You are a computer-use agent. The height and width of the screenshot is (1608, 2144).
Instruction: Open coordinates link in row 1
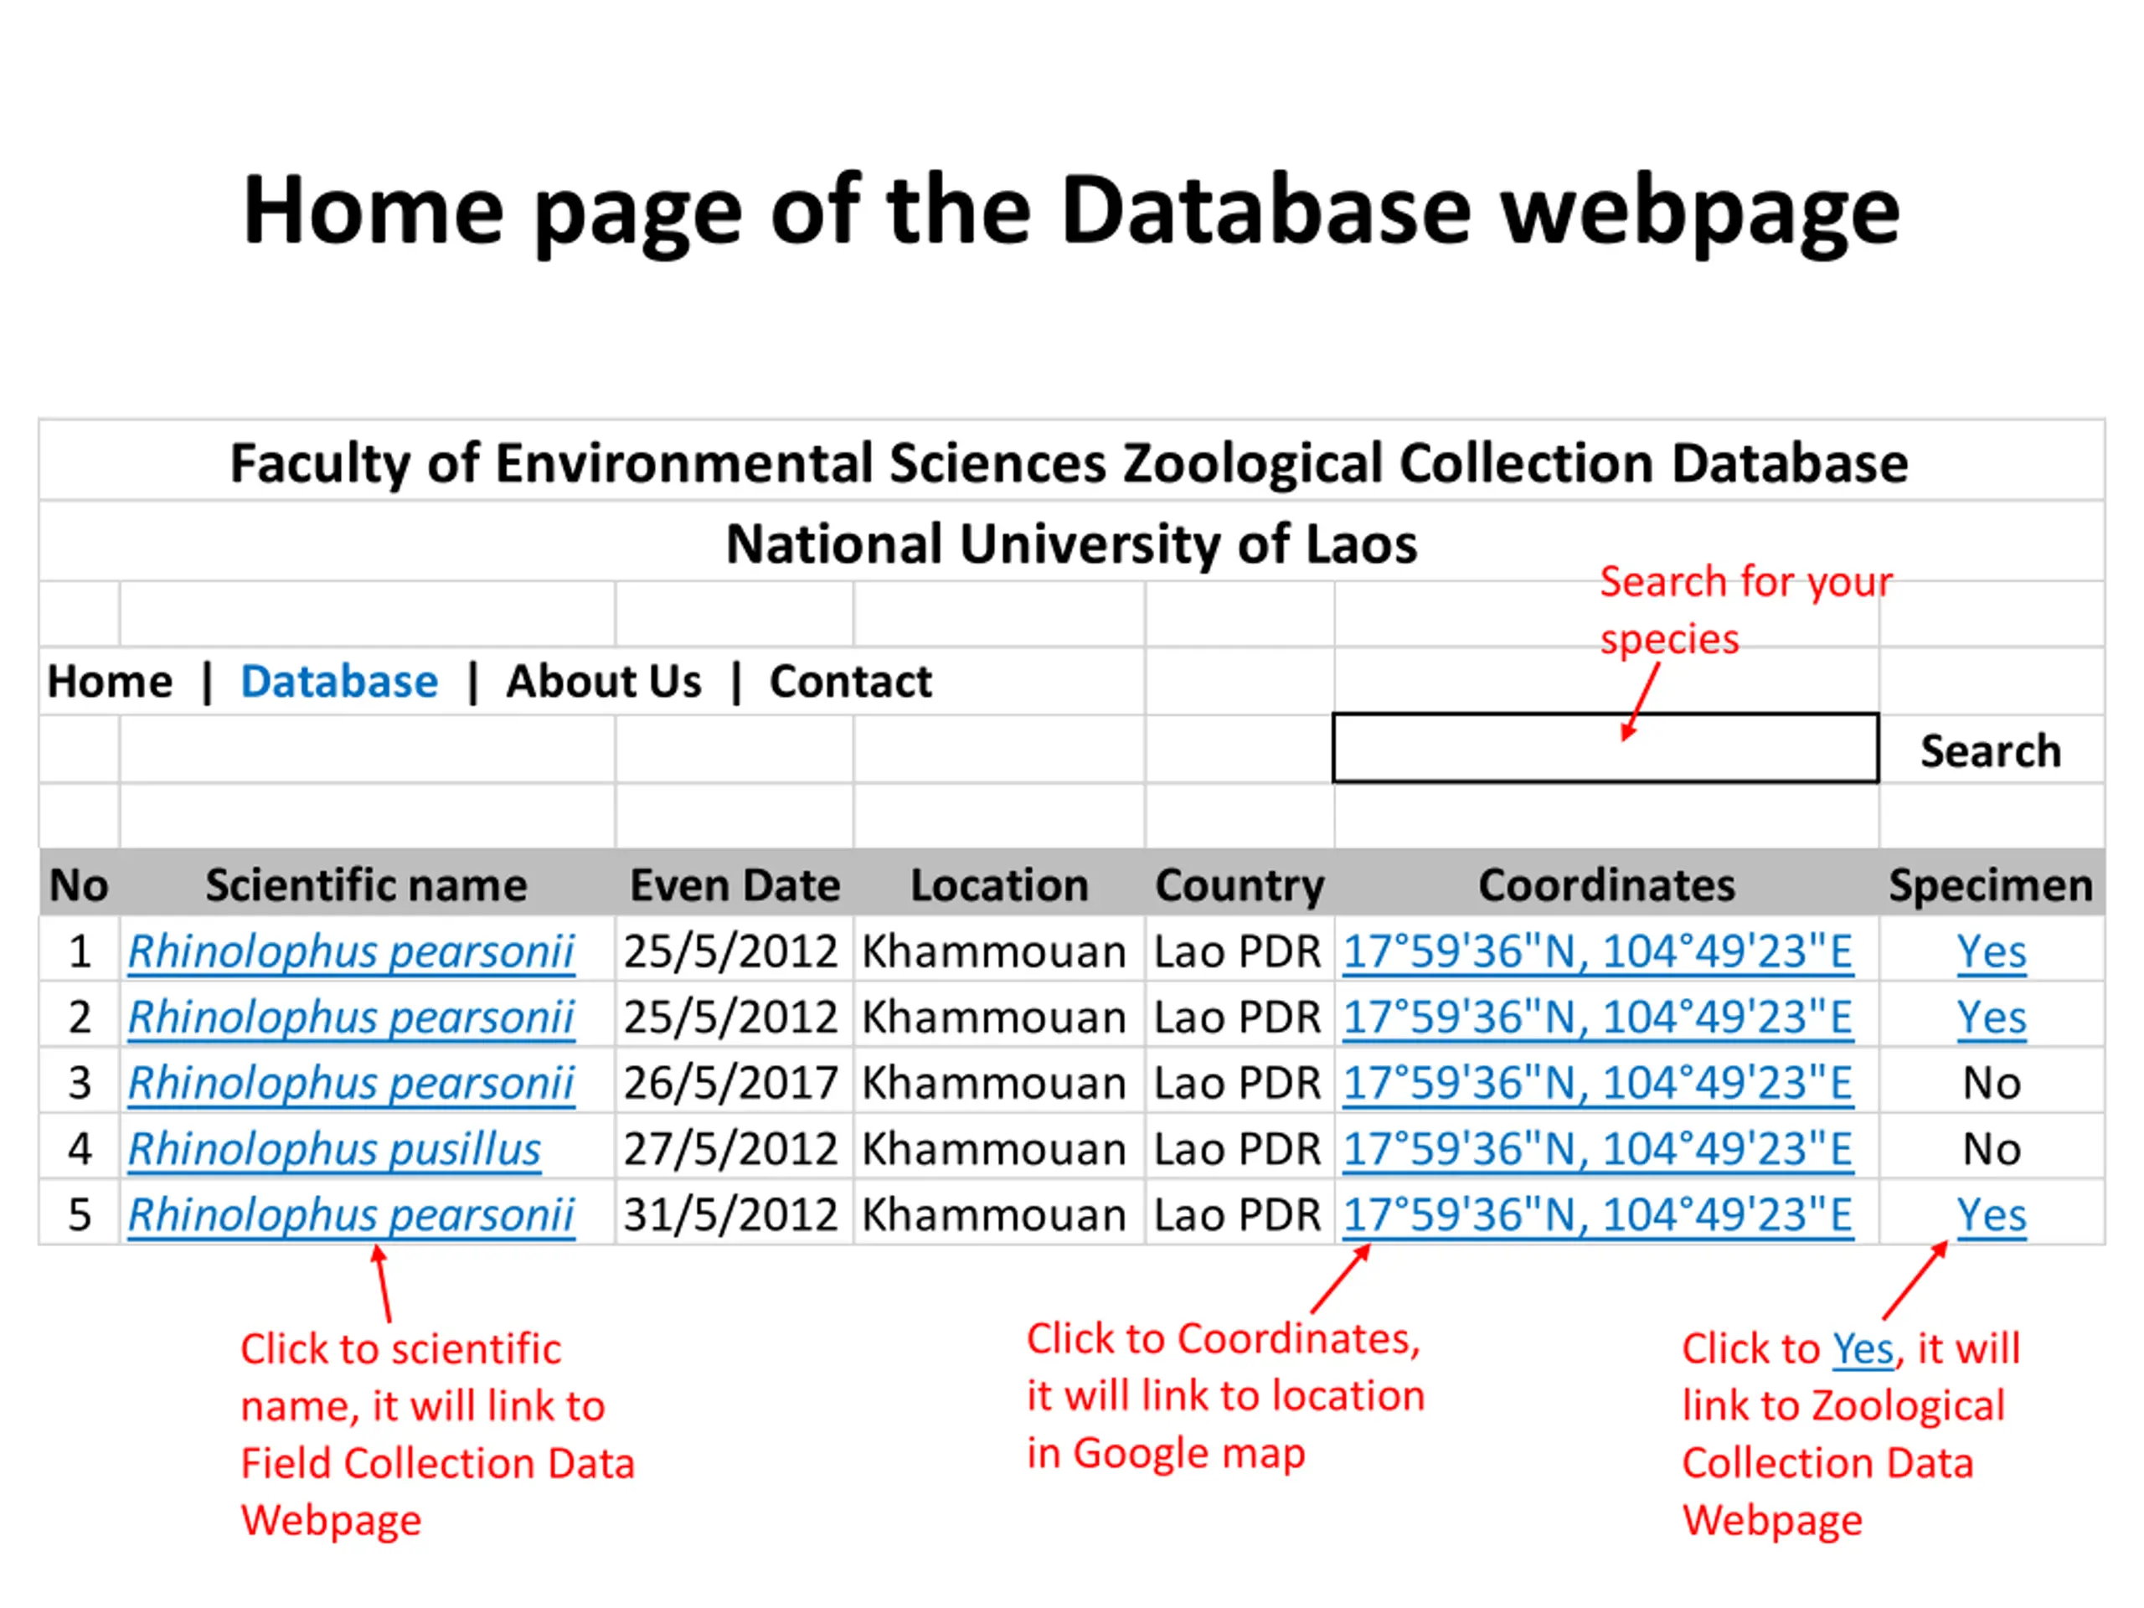1597,951
